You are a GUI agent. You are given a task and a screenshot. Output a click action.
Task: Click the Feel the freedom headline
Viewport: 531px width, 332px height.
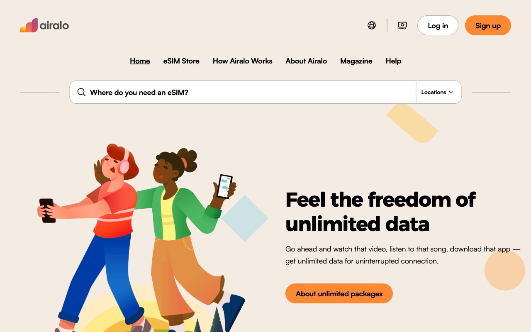(380, 212)
